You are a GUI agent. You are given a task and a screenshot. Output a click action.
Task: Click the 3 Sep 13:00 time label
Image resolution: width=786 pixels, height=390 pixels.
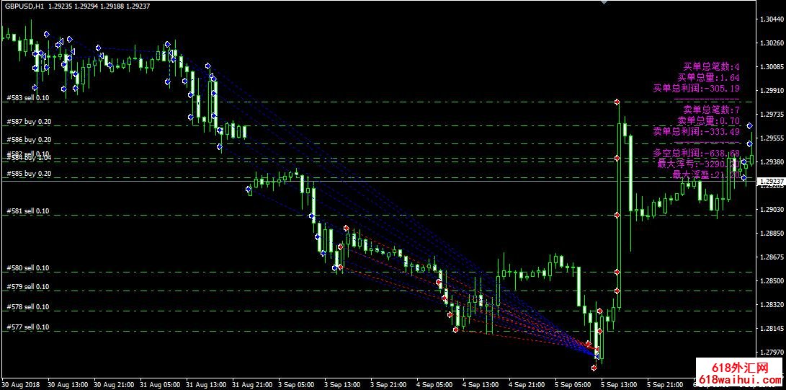coord(344,384)
